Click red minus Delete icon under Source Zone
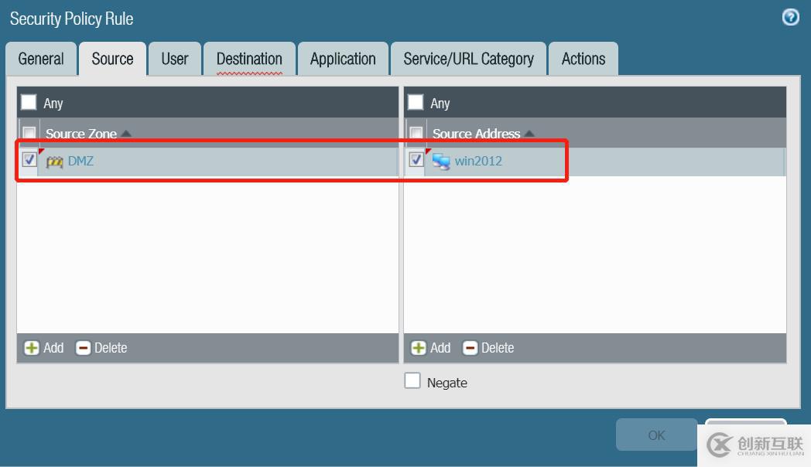811x467 pixels. coord(84,348)
